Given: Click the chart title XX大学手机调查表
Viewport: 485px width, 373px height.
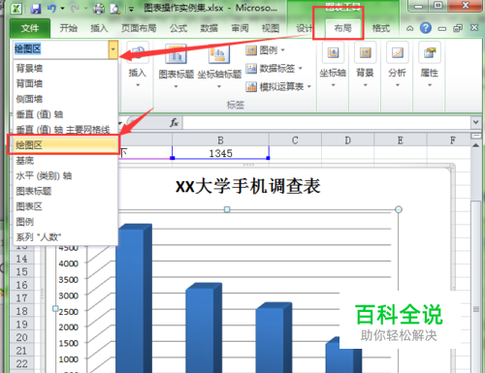Looking at the screenshot, I should [x=248, y=187].
